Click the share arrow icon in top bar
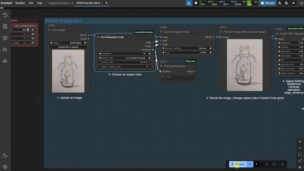Screen dimensions: 304x171 (x=293, y=3)
